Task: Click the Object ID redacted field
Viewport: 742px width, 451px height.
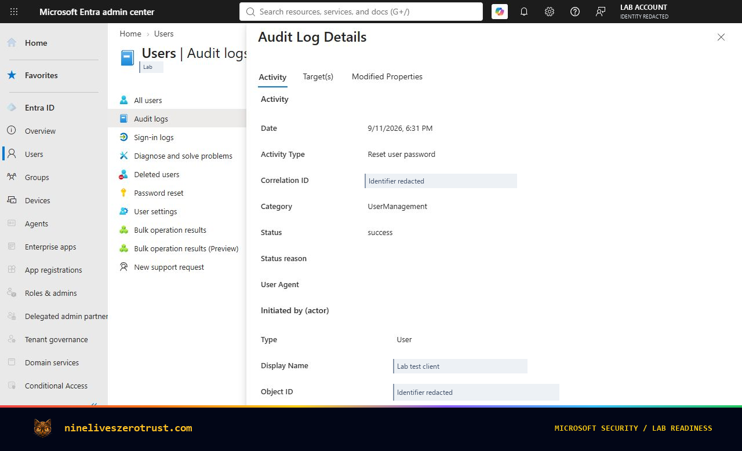Action: (x=476, y=392)
